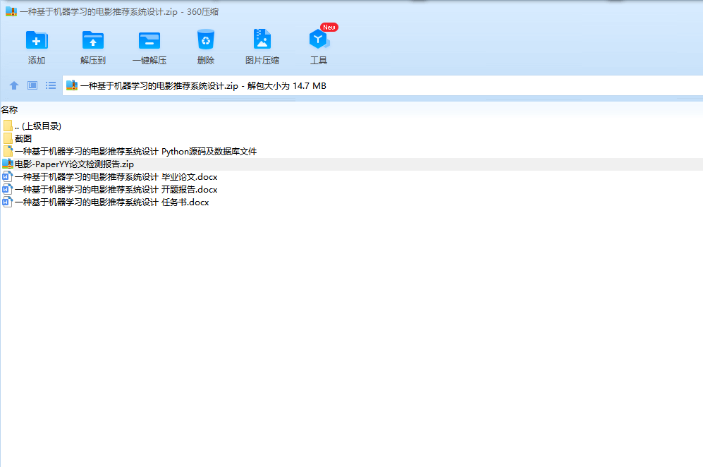
Task: Click the 解压到 (Extract to) toolbar icon
Action: pos(93,40)
